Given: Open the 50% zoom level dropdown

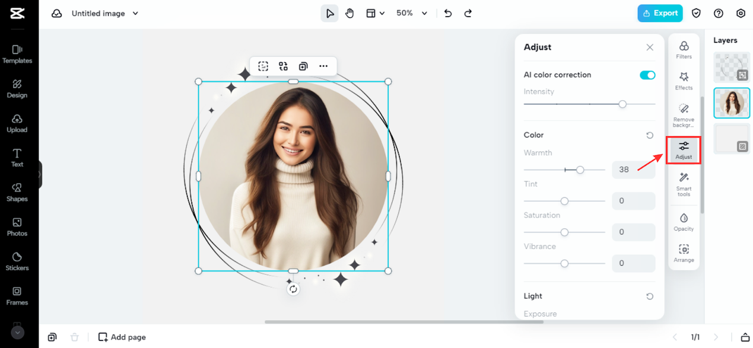Looking at the screenshot, I should (412, 13).
